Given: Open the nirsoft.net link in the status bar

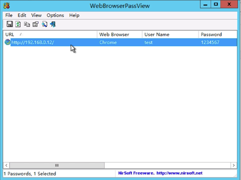Looking at the screenshot, I should point(180,173).
